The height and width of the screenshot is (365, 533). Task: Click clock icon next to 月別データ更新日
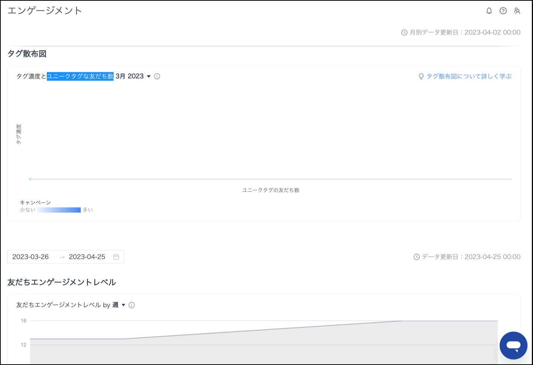click(x=404, y=33)
